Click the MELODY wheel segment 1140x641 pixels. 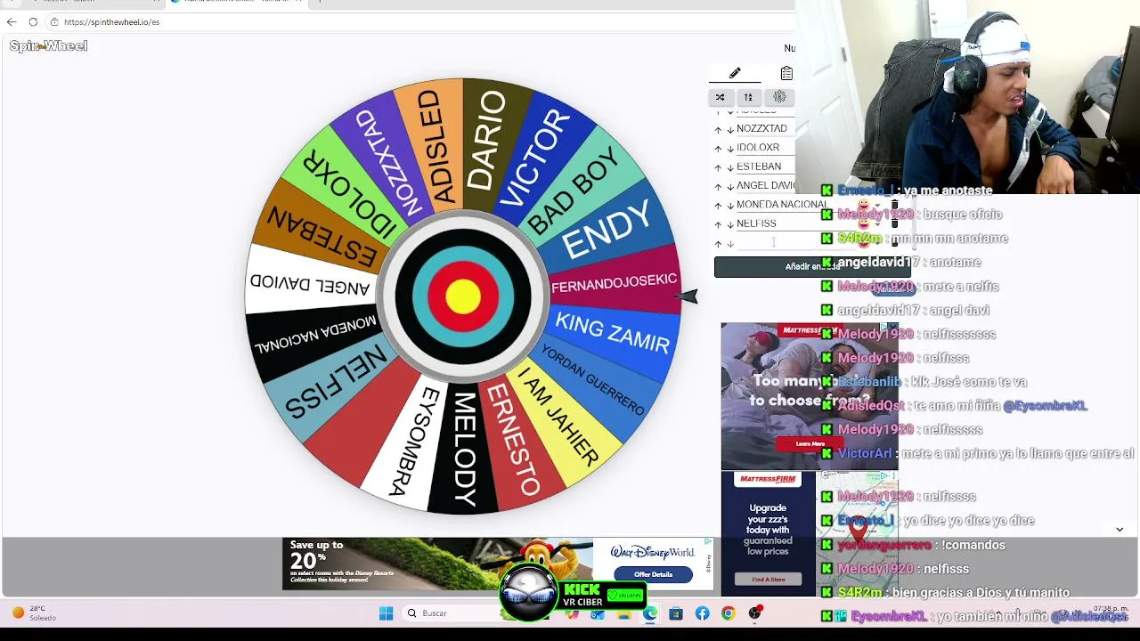point(464,450)
